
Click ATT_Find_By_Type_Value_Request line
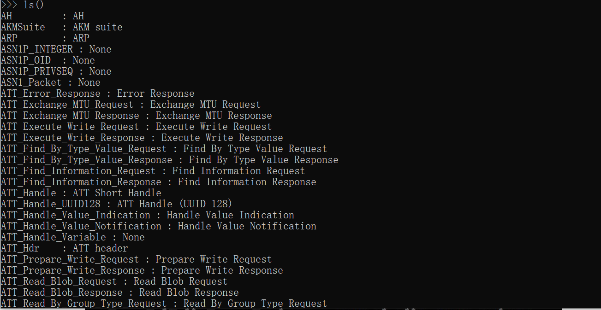click(164, 149)
